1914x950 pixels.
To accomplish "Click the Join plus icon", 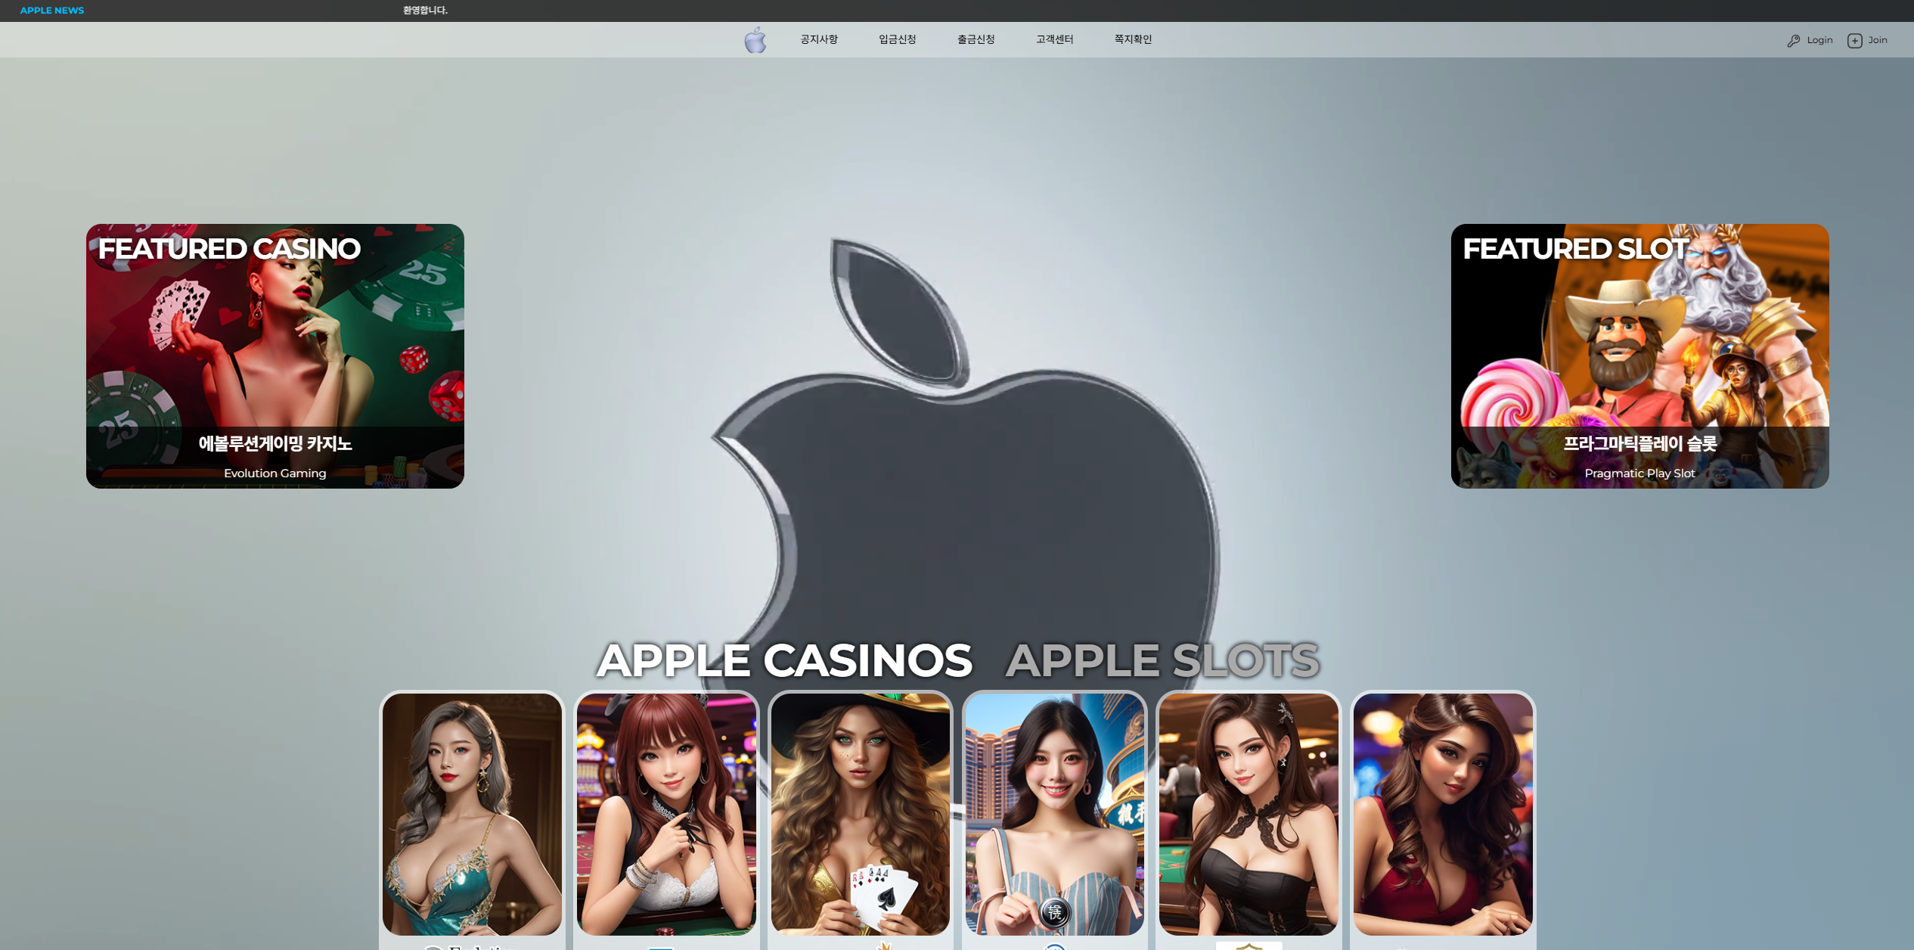I will pyautogui.click(x=1854, y=41).
